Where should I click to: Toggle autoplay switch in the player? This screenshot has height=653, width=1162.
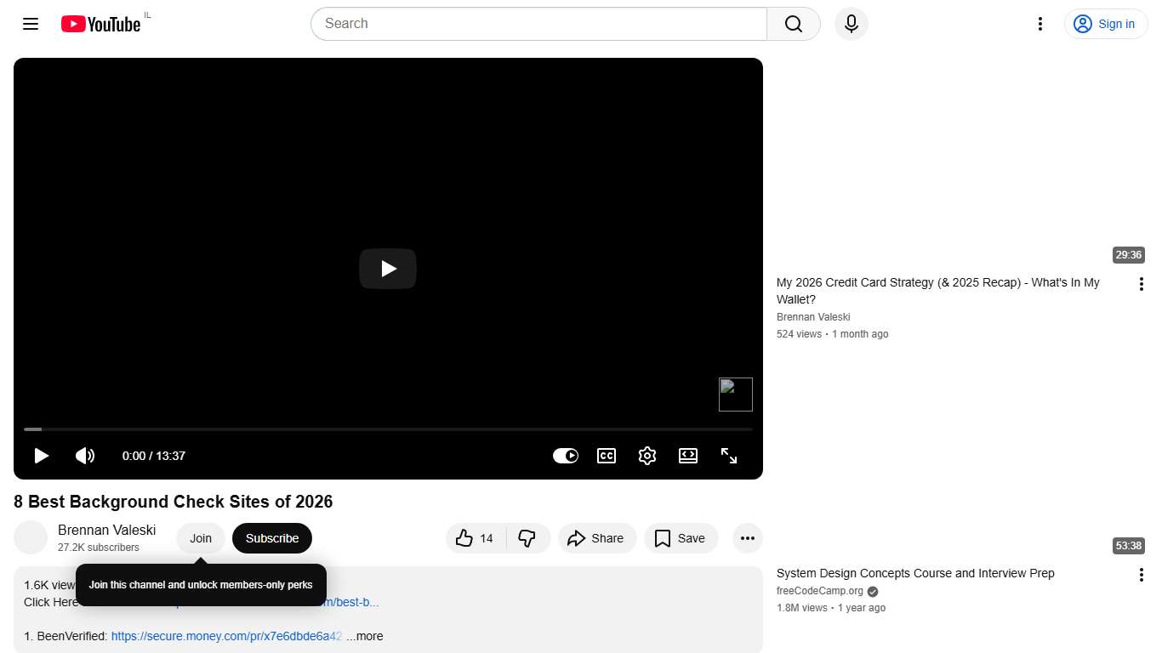point(566,456)
